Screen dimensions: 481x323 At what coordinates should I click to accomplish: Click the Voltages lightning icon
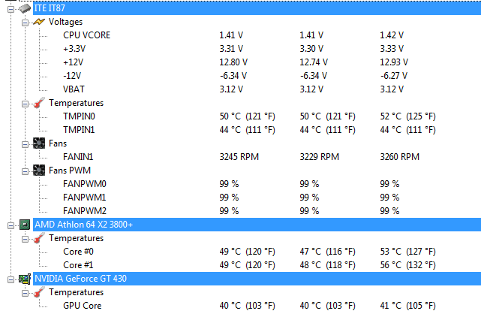tap(39, 22)
